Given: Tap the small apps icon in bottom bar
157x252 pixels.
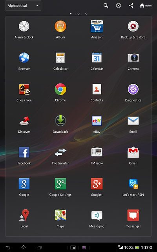Looking at the screenshot, I should click(73, 247).
